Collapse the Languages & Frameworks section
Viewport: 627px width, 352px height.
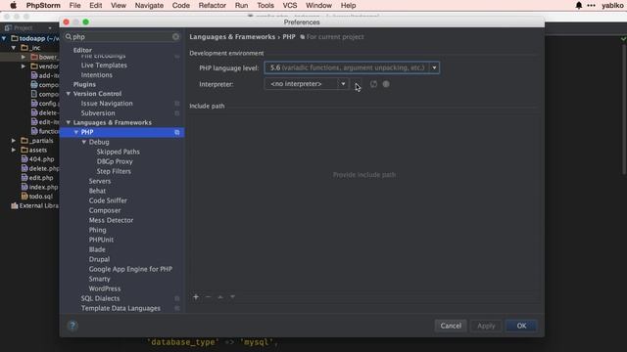69,122
